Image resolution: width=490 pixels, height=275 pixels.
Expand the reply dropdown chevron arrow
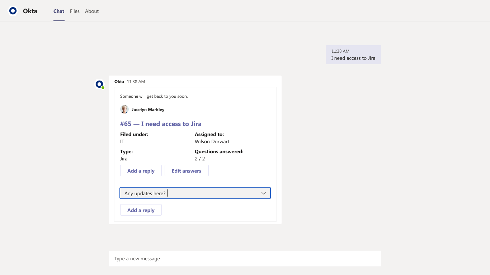point(264,193)
